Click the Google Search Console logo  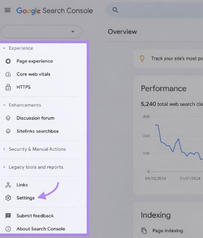coord(54,11)
